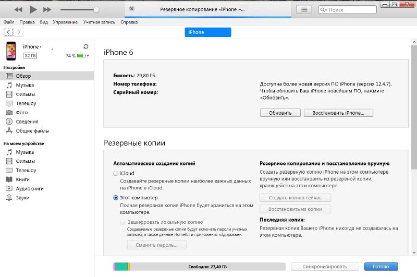The width and height of the screenshot is (417, 277).
Task: Click the Фильмы icon under Настройки
Action: click(9, 94)
